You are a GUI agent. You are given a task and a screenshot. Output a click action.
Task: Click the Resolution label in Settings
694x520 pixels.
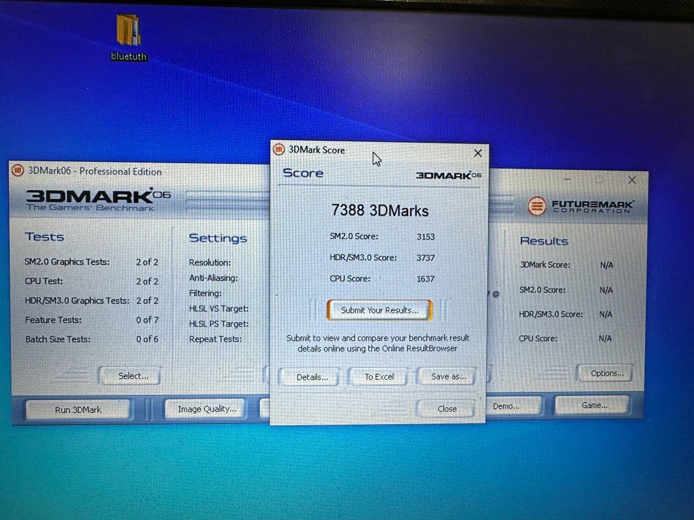pyautogui.click(x=210, y=263)
